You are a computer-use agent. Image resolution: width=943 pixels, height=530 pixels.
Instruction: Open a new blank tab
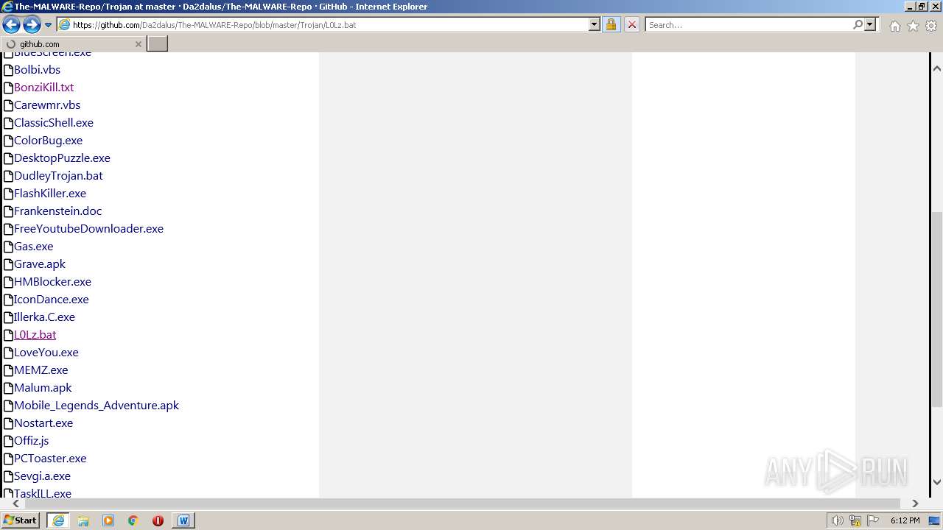click(x=158, y=43)
